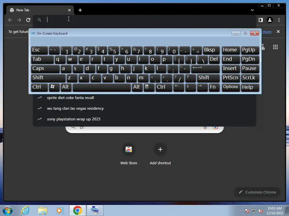Click the Insert key
This screenshot has height=216, width=289.
pos(231,69)
